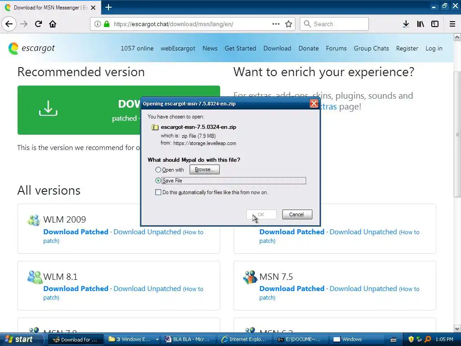This screenshot has width=461, height=346.
Task: Select the Open with radio option
Action: point(158,170)
